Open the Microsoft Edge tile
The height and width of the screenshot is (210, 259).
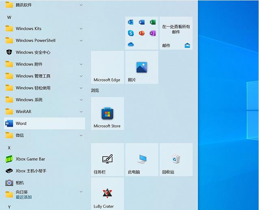coord(107,67)
